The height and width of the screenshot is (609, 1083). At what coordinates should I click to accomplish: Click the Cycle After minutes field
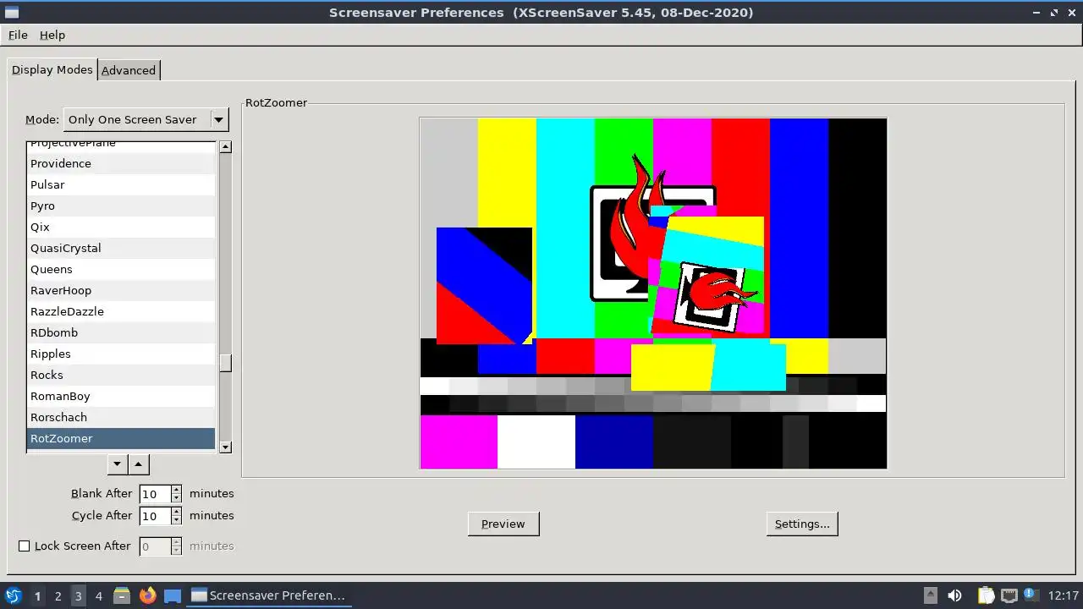click(x=155, y=516)
